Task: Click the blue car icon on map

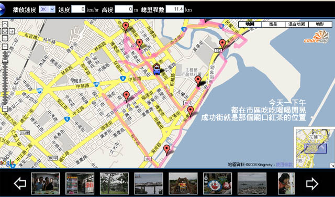Action: pyautogui.click(x=157, y=69)
